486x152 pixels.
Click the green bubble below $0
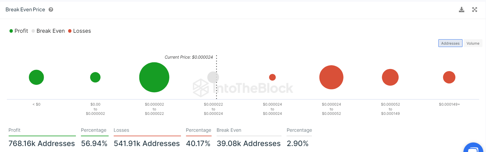tap(36, 77)
